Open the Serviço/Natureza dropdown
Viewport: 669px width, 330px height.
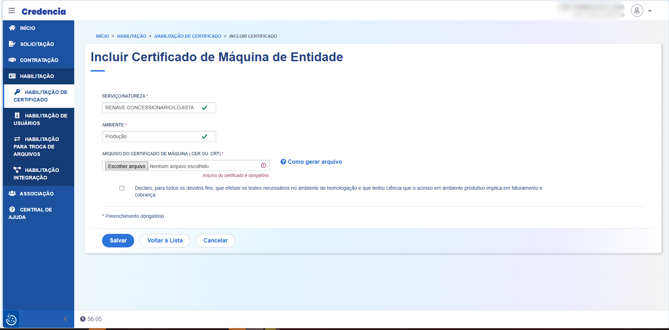tap(159, 108)
